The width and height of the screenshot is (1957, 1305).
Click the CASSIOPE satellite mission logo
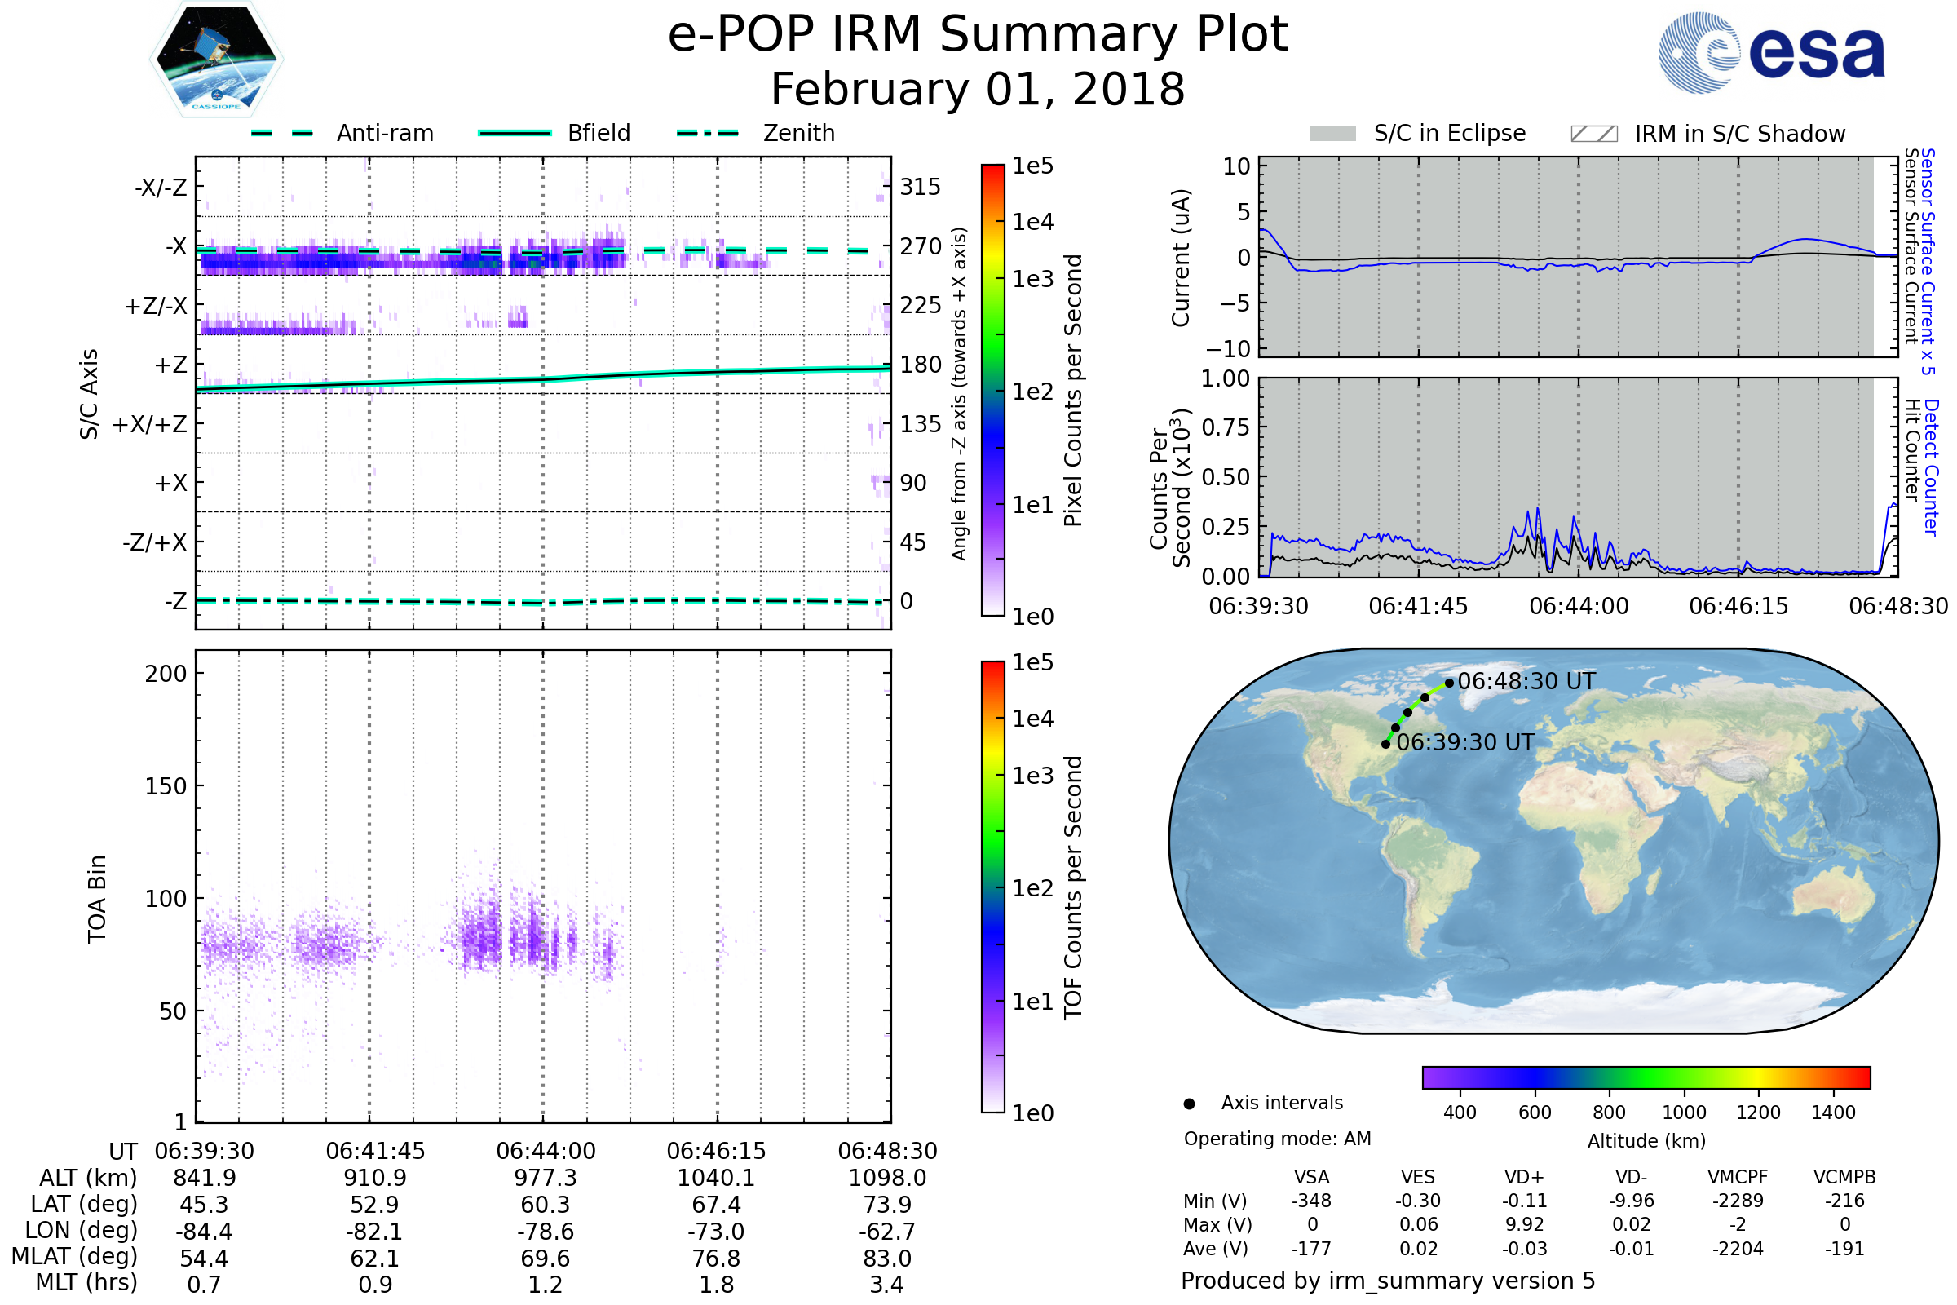click(216, 60)
